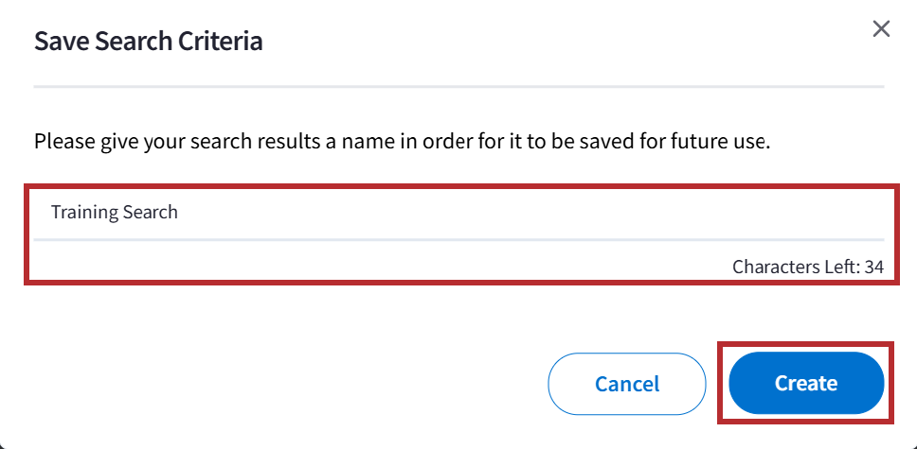The image size is (917, 449).
Task: Click "Please" at the start of the instructions
Action: tap(61, 143)
